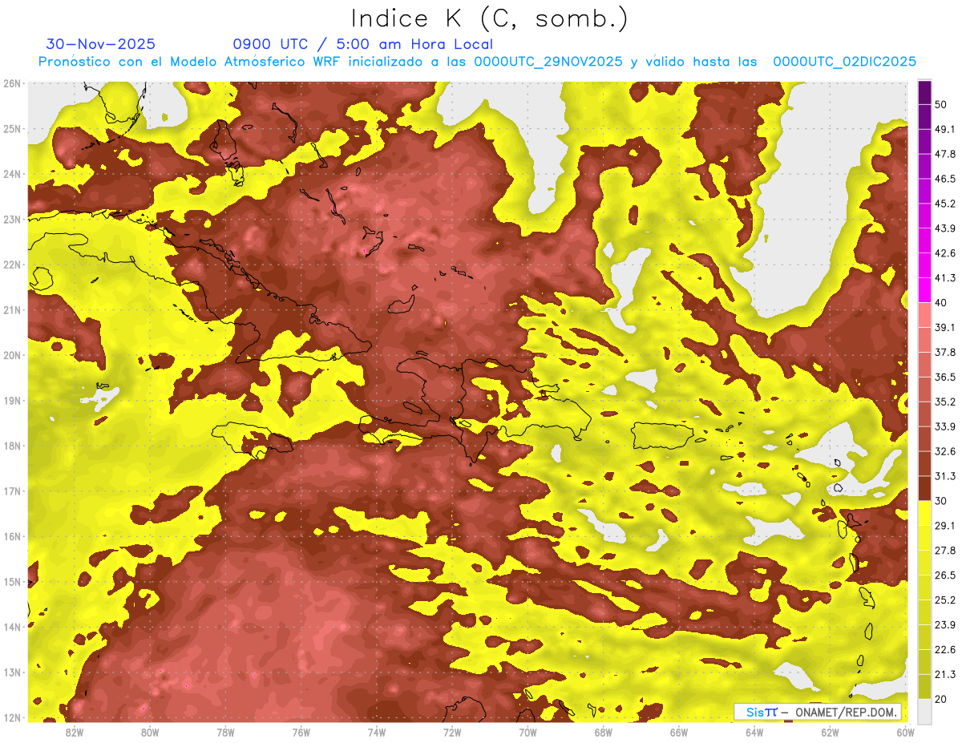Click the '35.2' legend value

click(x=945, y=402)
